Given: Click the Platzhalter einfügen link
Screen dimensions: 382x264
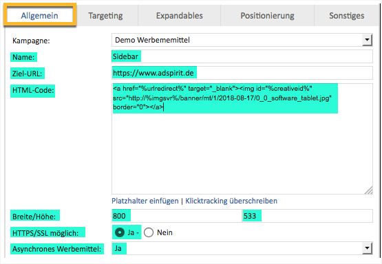Looking at the screenshot, I should (x=145, y=201).
